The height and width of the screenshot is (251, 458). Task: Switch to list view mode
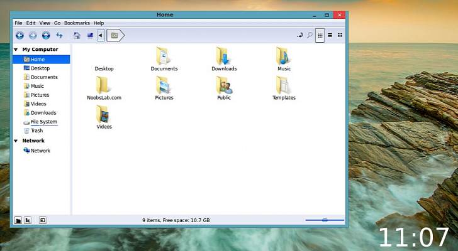tap(330, 36)
